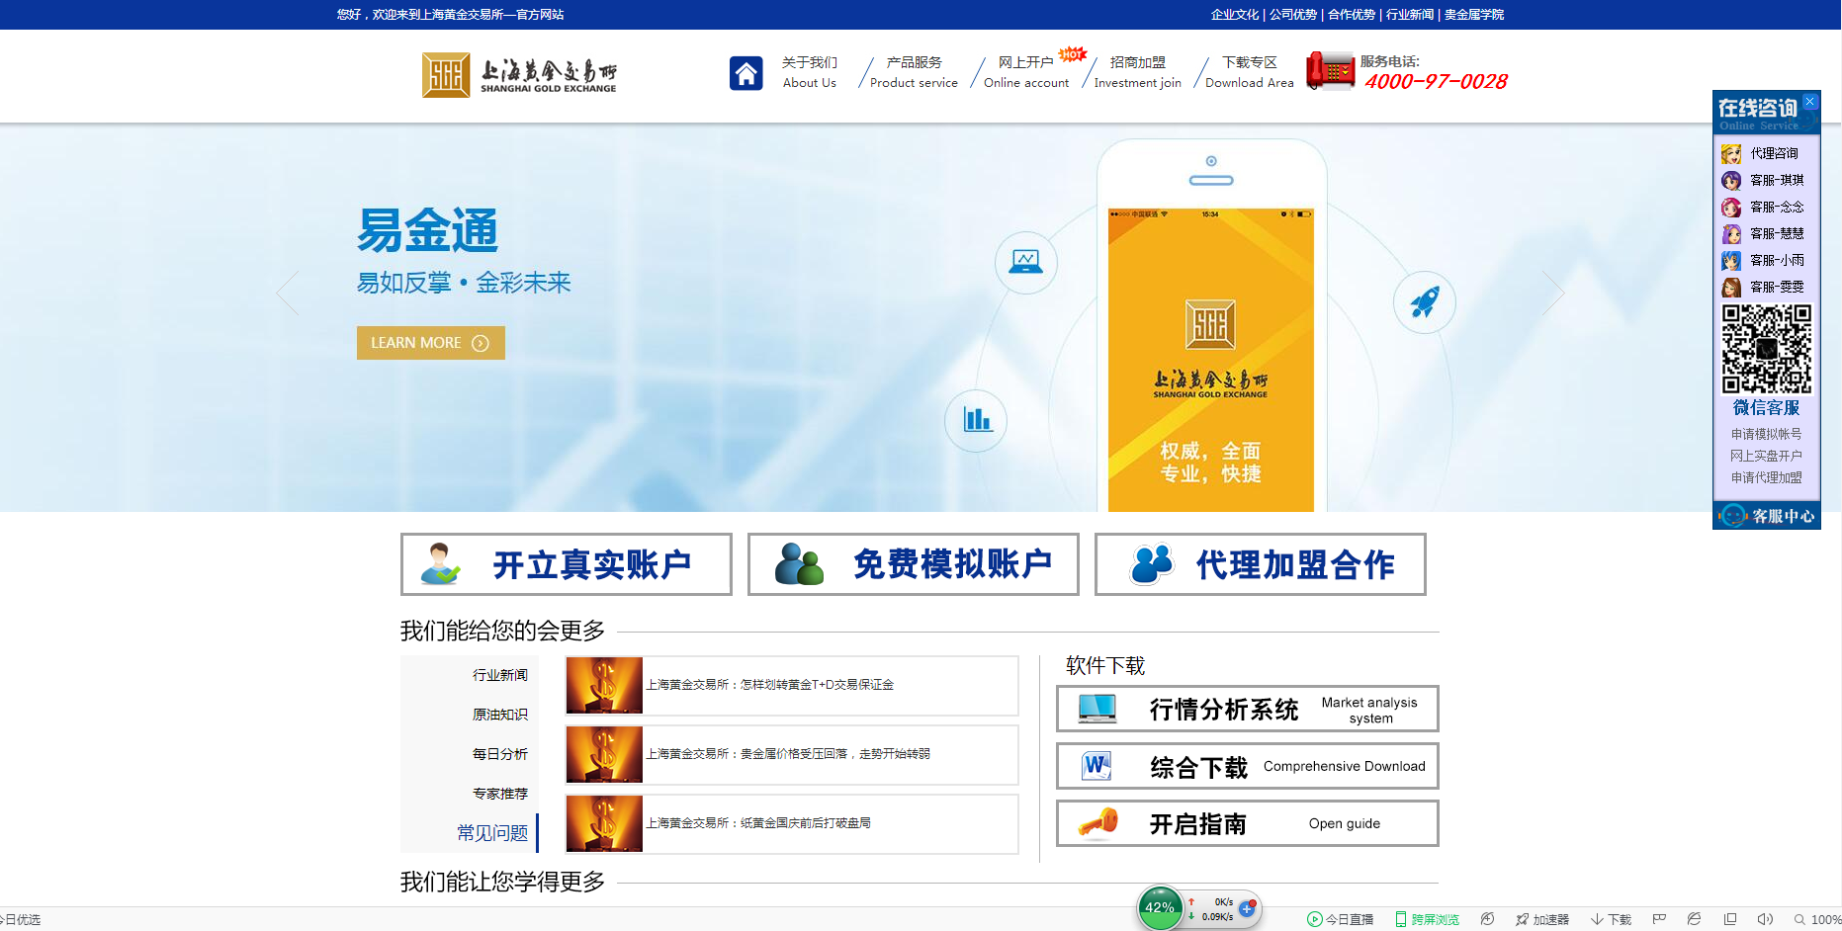The height and width of the screenshot is (931, 1842).
Task: Click 企业文化 top link
Action: pyautogui.click(x=1235, y=15)
